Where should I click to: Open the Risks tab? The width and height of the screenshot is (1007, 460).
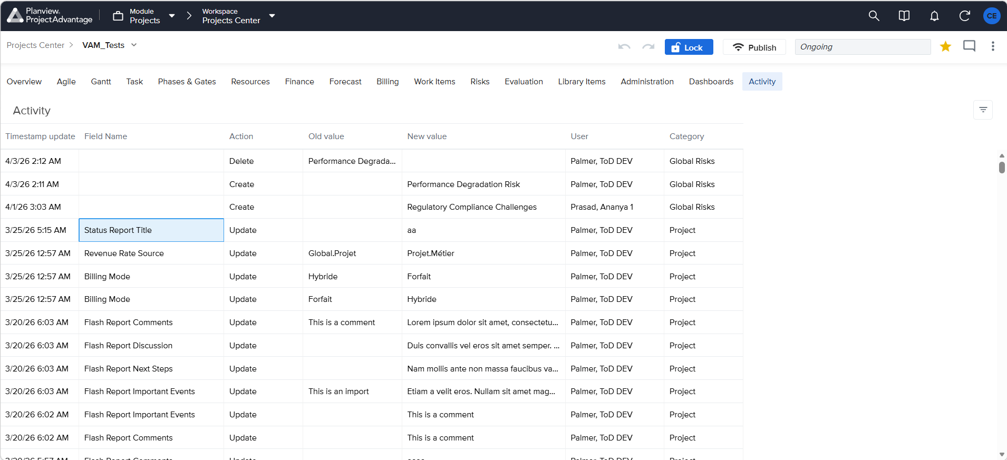pyautogui.click(x=480, y=82)
